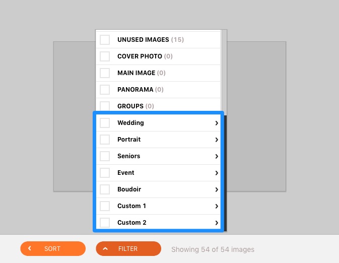This screenshot has height=263, width=339.
Task: Expand the Portrait category chevron
Action: pyautogui.click(x=217, y=140)
